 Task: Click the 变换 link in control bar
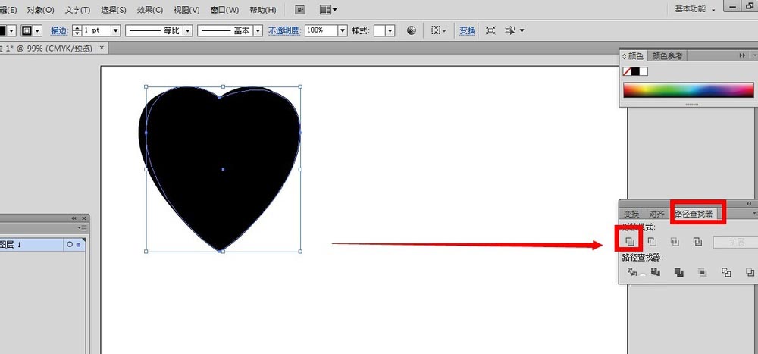467,30
